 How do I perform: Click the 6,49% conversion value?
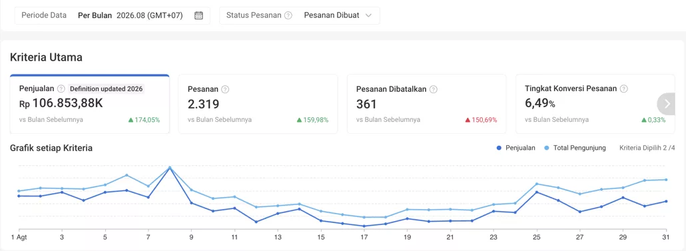pos(540,104)
